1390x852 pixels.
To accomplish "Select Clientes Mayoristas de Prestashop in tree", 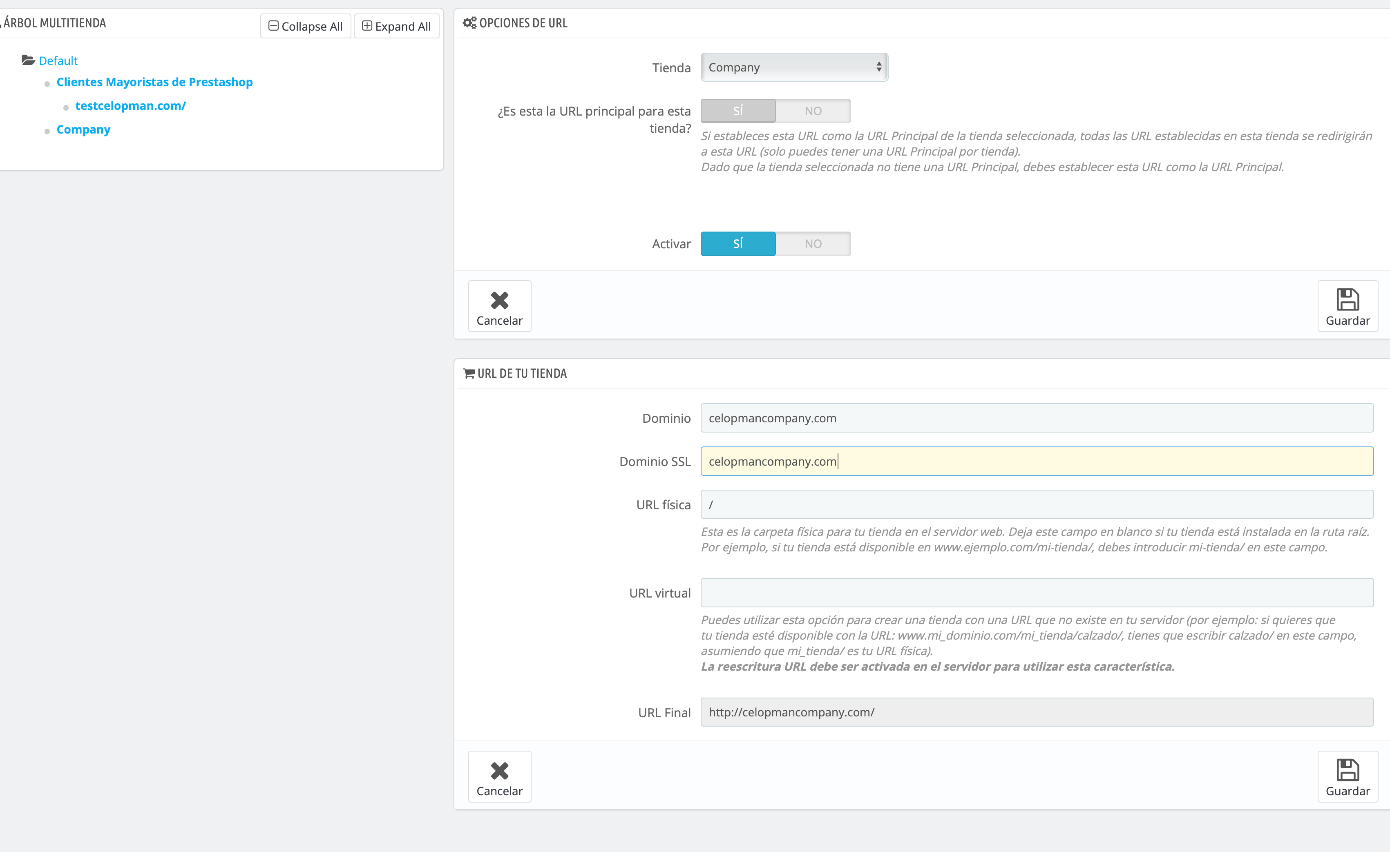I will pos(154,82).
